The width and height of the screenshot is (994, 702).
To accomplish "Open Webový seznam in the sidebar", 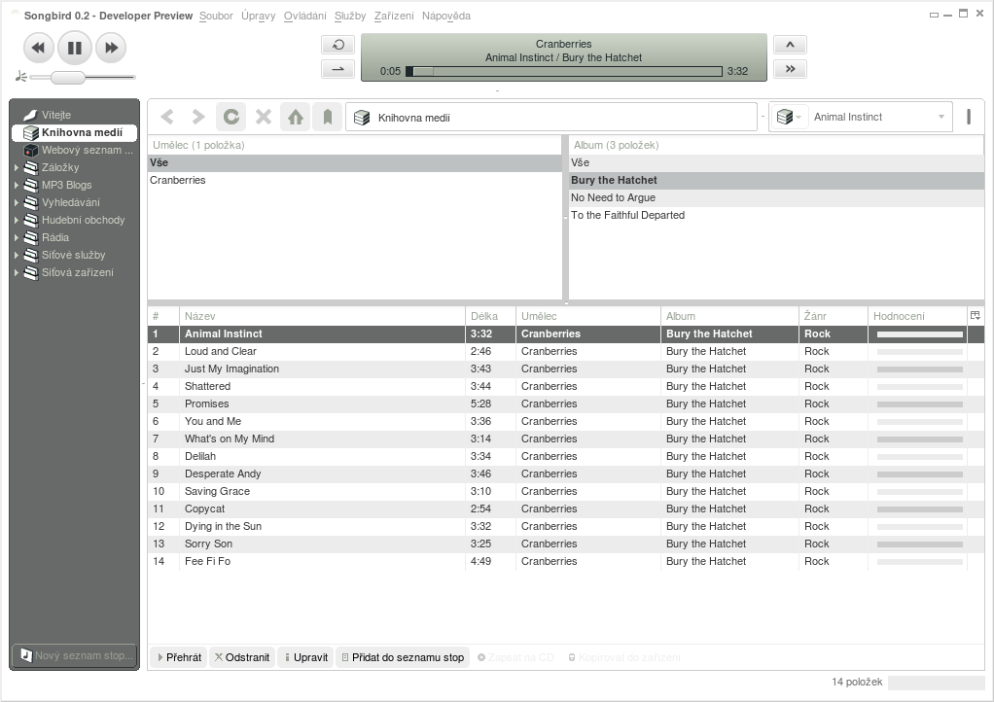I will pos(75,150).
